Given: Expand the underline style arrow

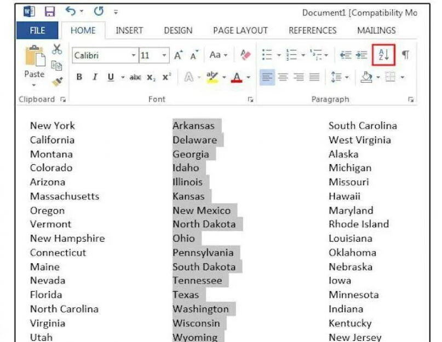Looking at the screenshot, I should point(123,77).
